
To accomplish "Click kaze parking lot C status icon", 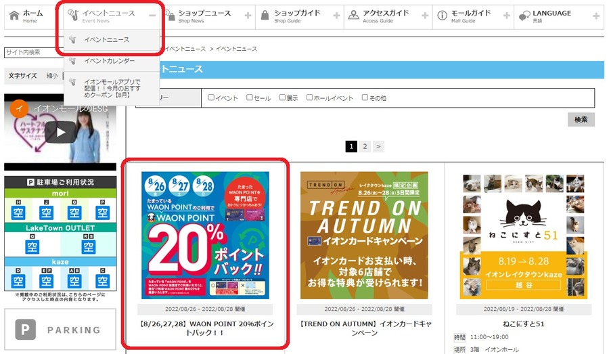I will [103, 280].
